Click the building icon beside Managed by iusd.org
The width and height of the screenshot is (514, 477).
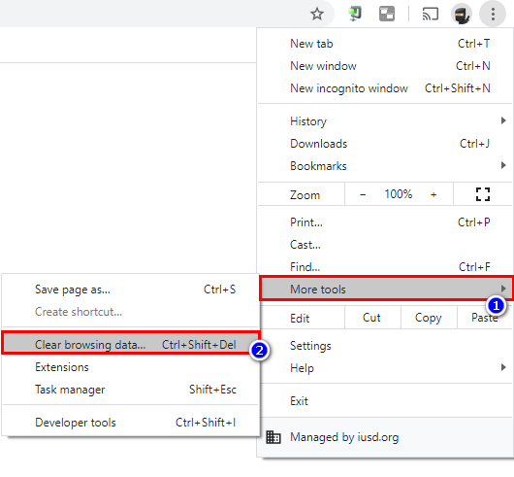point(273,437)
